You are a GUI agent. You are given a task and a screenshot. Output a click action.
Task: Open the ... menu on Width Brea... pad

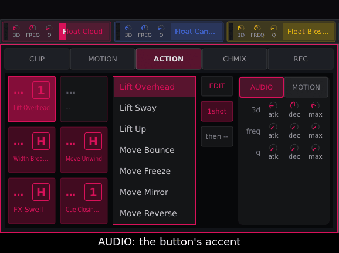coord(18,143)
